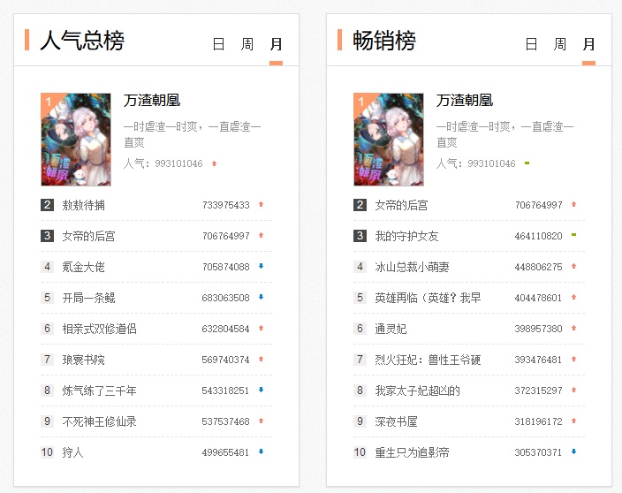The image size is (622, 493).
Task: Switch 人气总榜 to the 周 tab
Action: click(x=247, y=44)
